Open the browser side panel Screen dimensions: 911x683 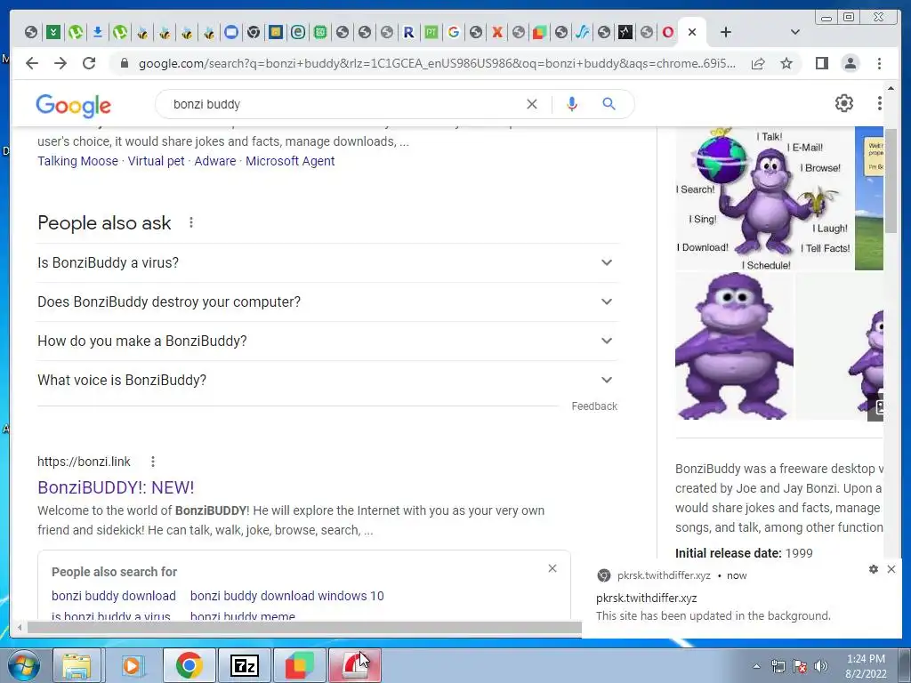pyautogui.click(x=821, y=63)
